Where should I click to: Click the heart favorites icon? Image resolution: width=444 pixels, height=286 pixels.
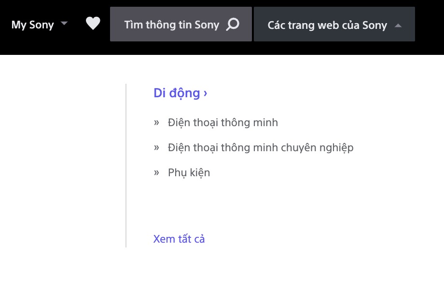(x=93, y=24)
